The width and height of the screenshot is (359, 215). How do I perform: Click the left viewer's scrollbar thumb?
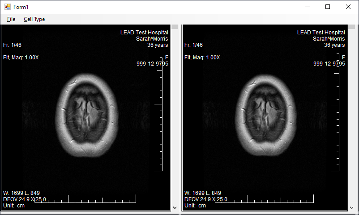pos(175,27)
